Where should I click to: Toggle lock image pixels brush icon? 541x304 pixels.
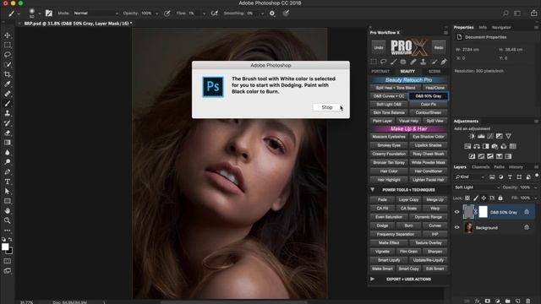(475, 198)
